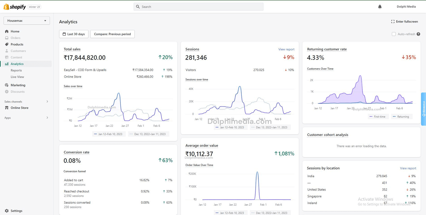Open Live View in the sidebar
The height and width of the screenshot is (215, 426).
point(17,77)
